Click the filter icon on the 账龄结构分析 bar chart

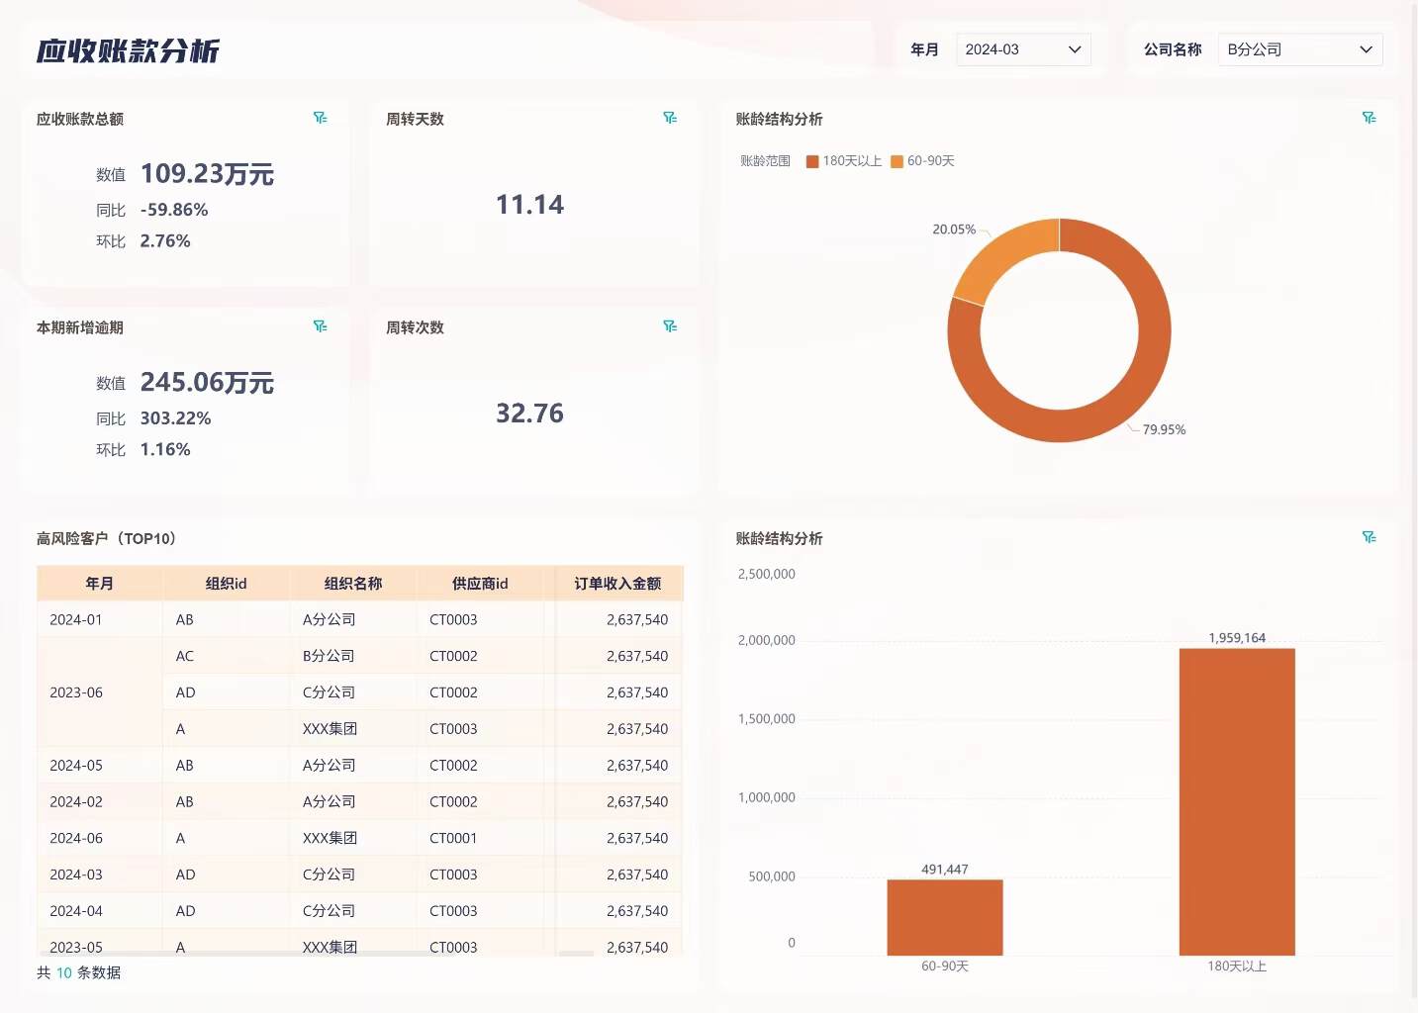click(x=1370, y=537)
